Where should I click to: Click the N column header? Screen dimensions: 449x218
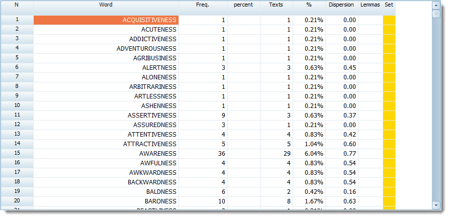tap(17, 5)
